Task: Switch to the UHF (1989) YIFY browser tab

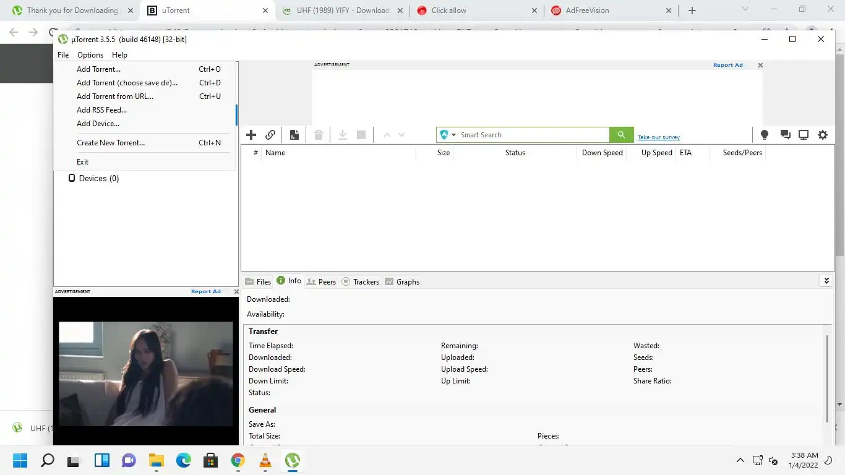Action: 342,11
